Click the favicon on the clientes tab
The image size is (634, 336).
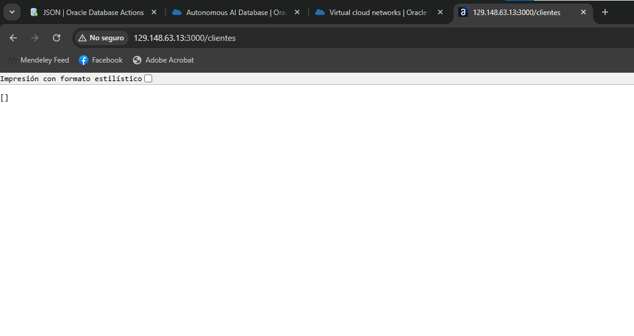point(463,13)
